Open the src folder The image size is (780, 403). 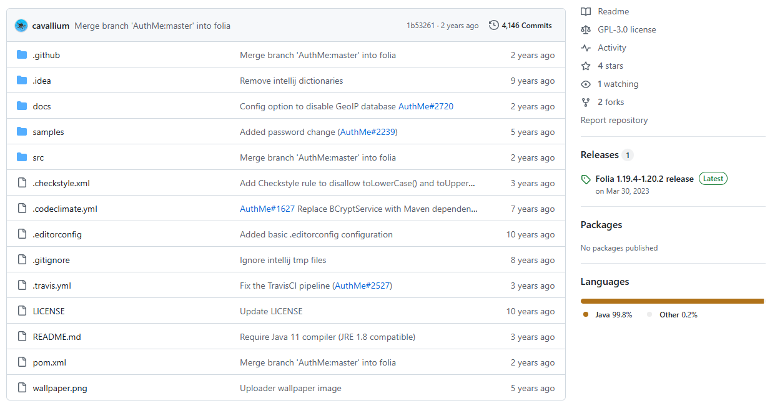(38, 157)
